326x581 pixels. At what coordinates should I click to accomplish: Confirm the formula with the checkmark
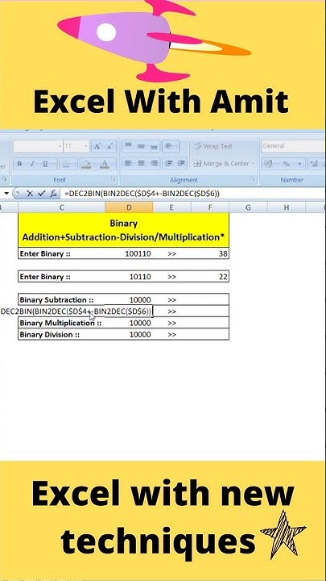[x=41, y=194]
